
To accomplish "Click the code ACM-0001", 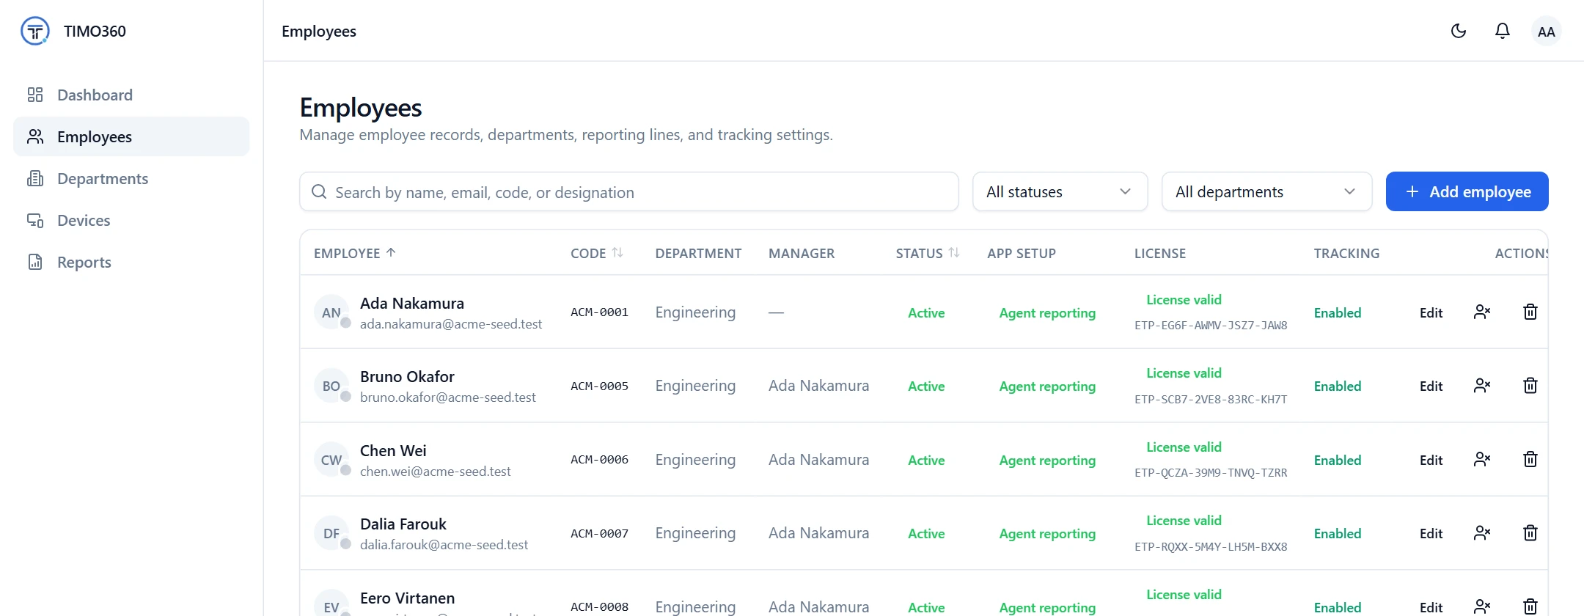I will (x=599, y=312).
